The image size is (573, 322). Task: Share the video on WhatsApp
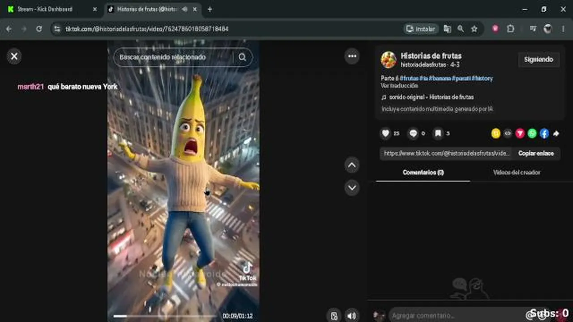pos(532,133)
